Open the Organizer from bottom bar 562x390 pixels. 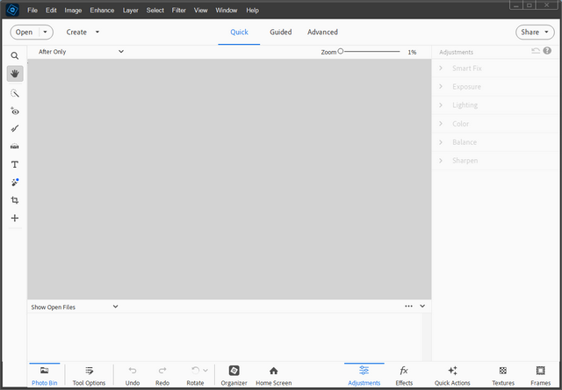coord(234,375)
